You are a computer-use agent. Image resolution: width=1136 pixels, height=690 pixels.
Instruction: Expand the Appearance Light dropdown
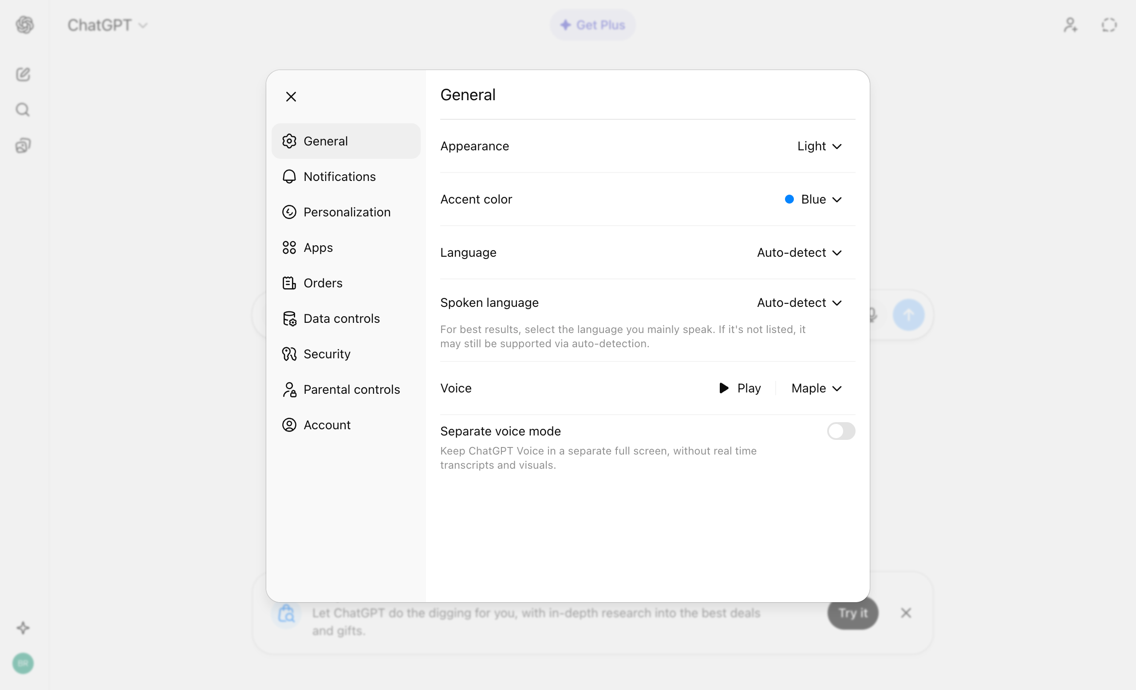pyautogui.click(x=820, y=146)
